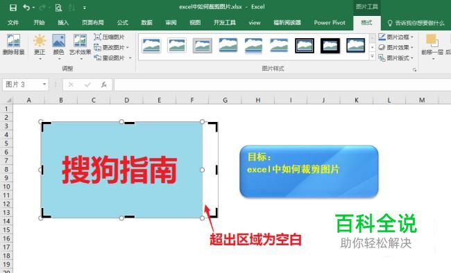Apply the thick black frame picture style
This screenshot has width=451, height=273.
pos(330,46)
